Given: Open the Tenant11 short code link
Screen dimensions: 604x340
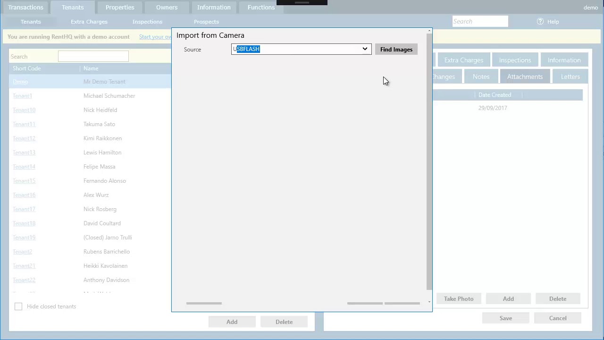Looking at the screenshot, I should pyautogui.click(x=24, y=124).
